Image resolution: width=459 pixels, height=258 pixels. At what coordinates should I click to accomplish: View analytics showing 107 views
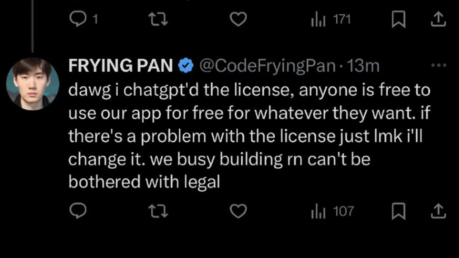click(332, 211)
